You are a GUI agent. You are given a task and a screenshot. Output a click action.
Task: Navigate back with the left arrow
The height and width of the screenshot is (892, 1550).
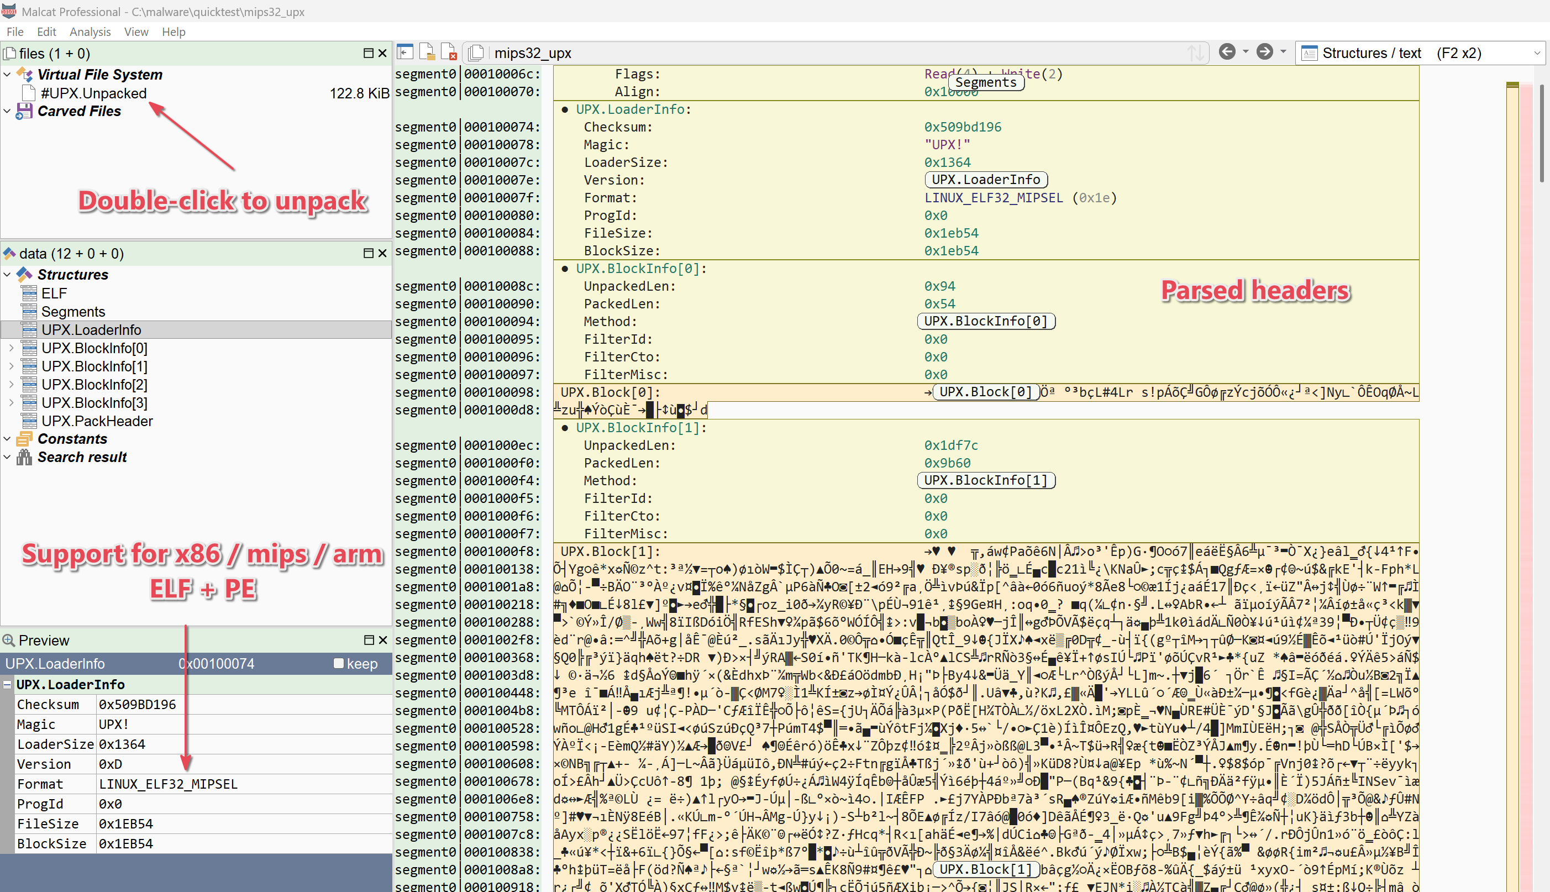pyautogui.click(x=1227, y=52)
